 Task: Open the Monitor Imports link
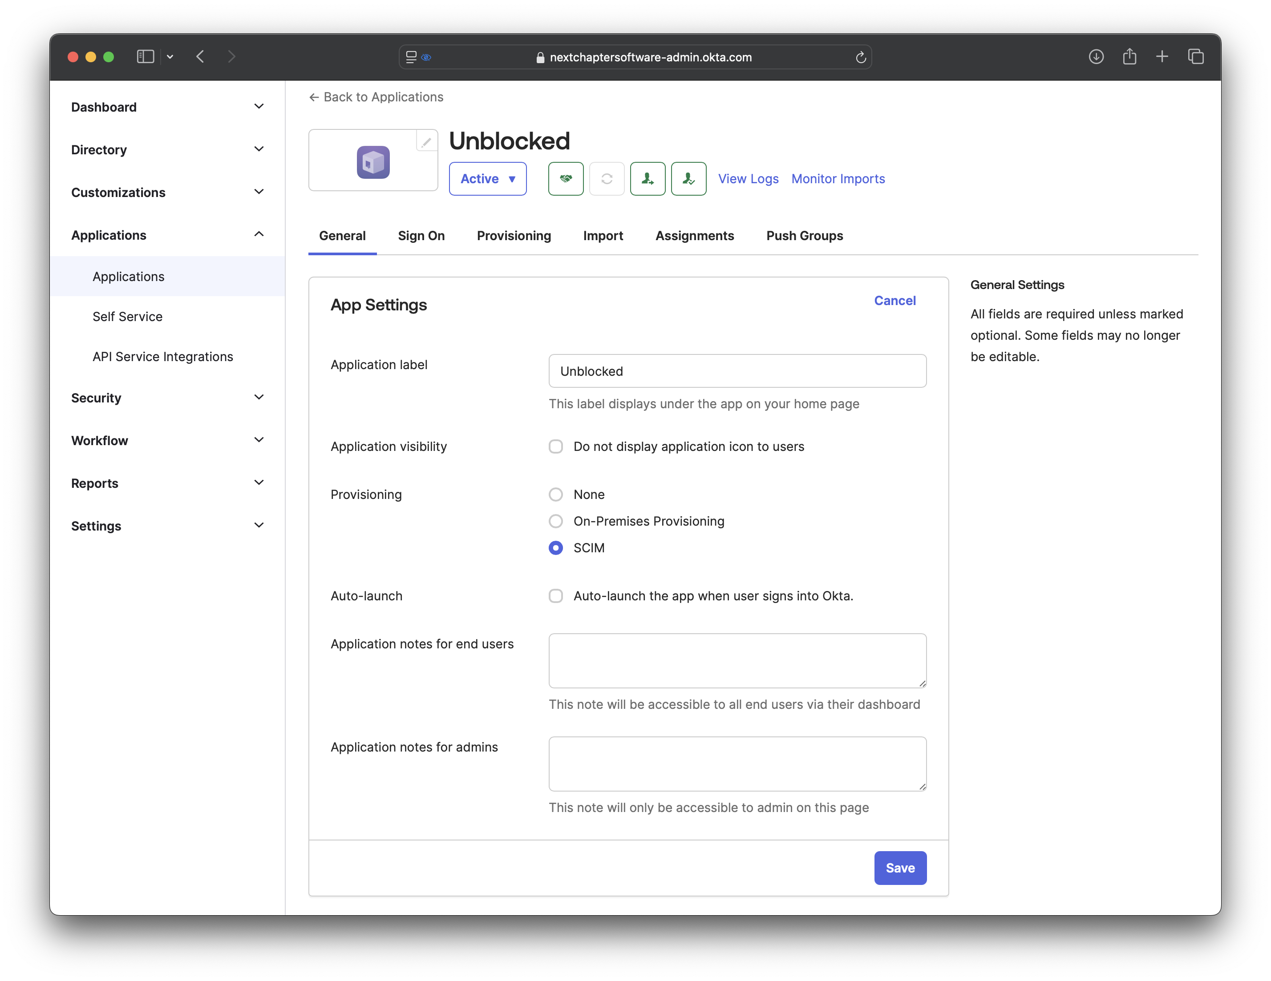tap(838, 178)
